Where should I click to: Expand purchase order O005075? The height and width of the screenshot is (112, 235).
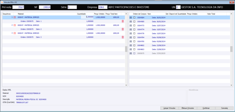[131, 53]
